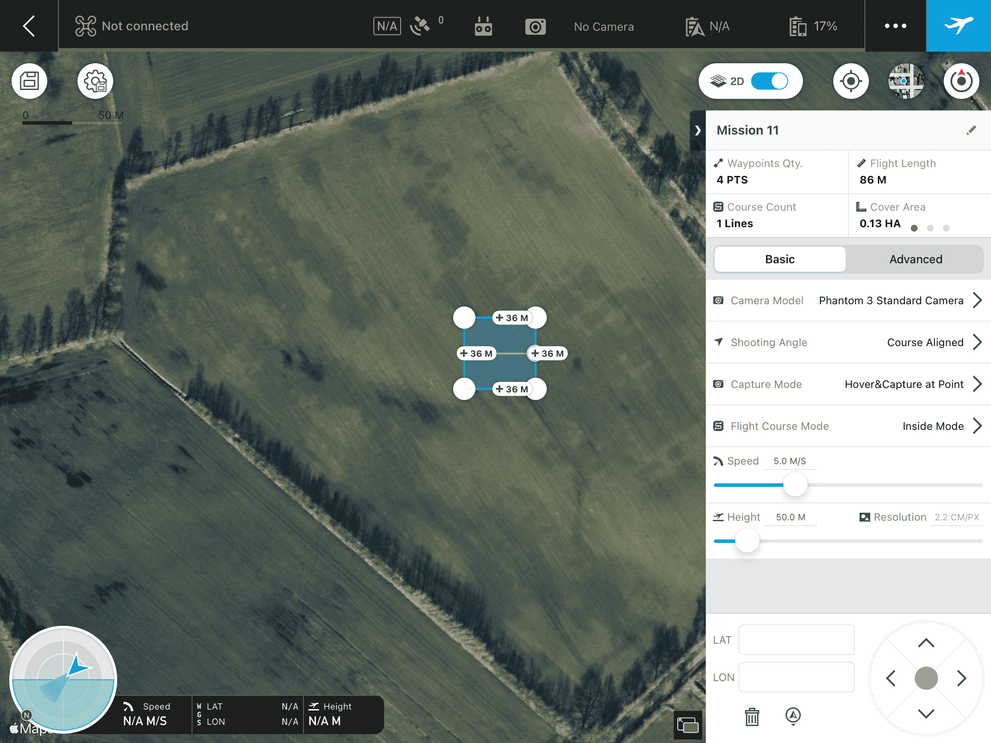The height and width of the screenshot is (743, 991).
Task: Toggle the 2D map view switch
Action: 769,81
